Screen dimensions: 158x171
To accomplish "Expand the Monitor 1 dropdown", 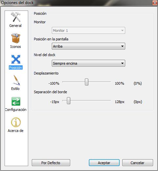I will pos(89,31).
